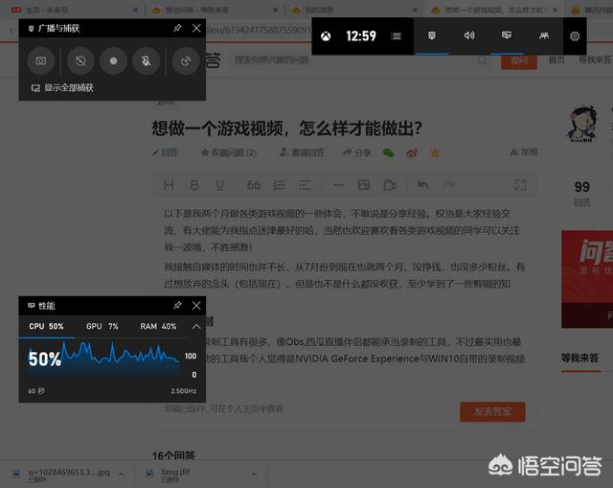613x488 pixels.
Task: Open the Xbox Social friends widget
Action: tap(543, 36)
